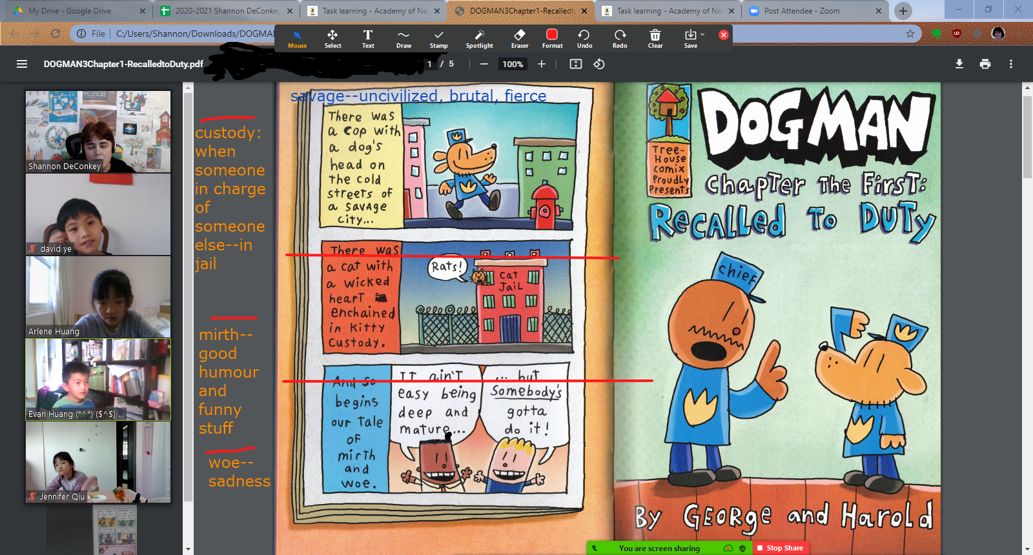1033x555 pixels.
Task: Select Evan Huang's video tile
Action: pyautogui.click(x=98, y=379)
